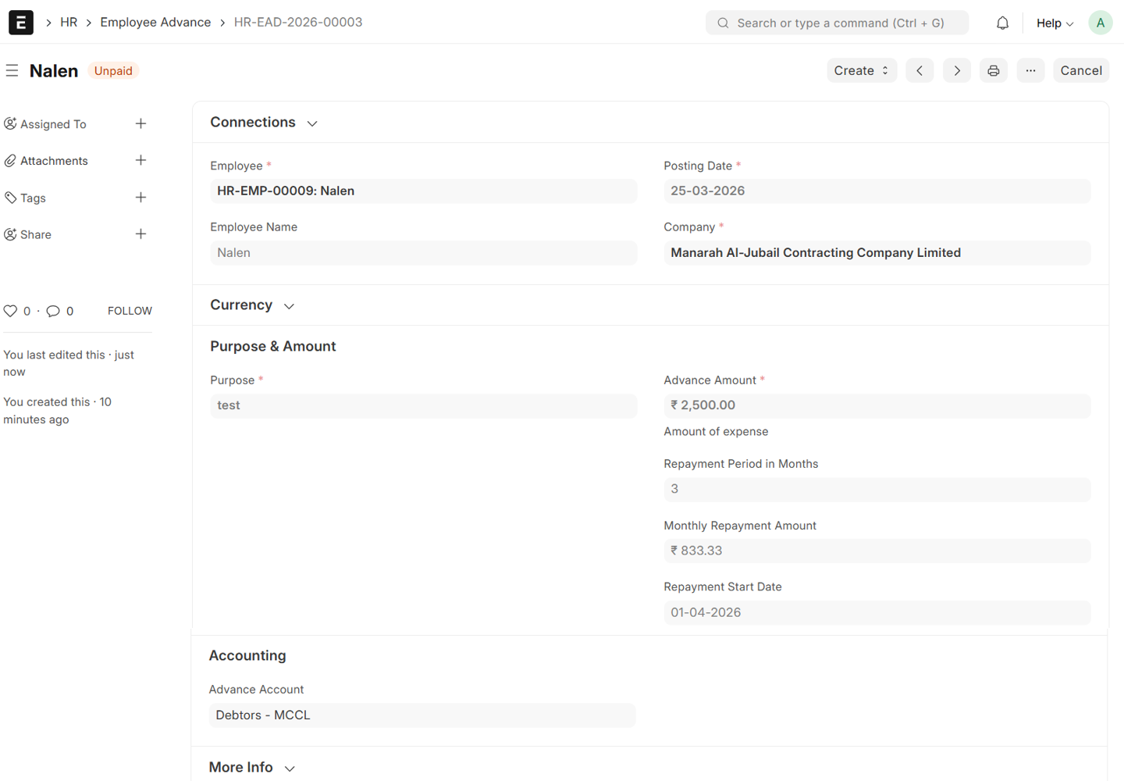Navigate to Employee Advance breadcrumb
This screenshot has width=1124, height=781.
[155, 22]
